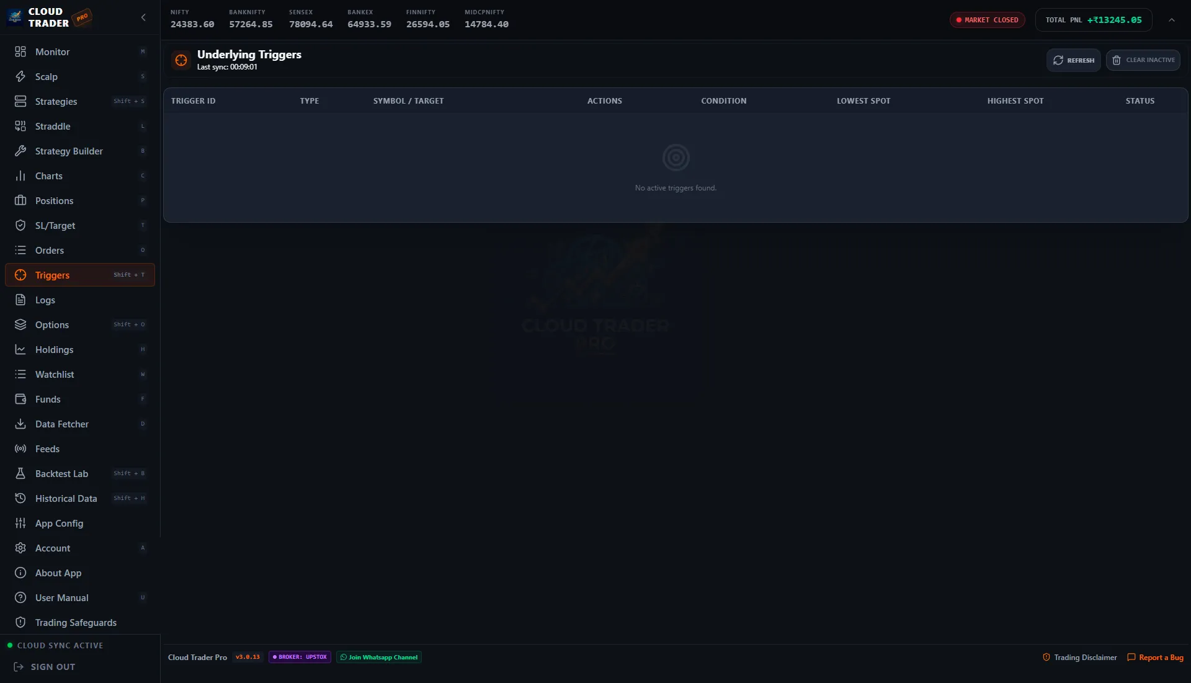Click the Monitor grid icon in sidebar
The image size is (1191, 683).
tap(20, 51)
